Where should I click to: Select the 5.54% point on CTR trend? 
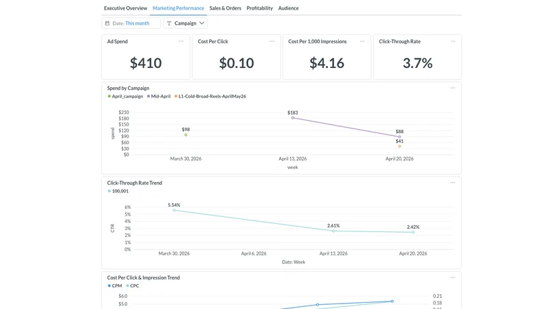click(174, 210)
